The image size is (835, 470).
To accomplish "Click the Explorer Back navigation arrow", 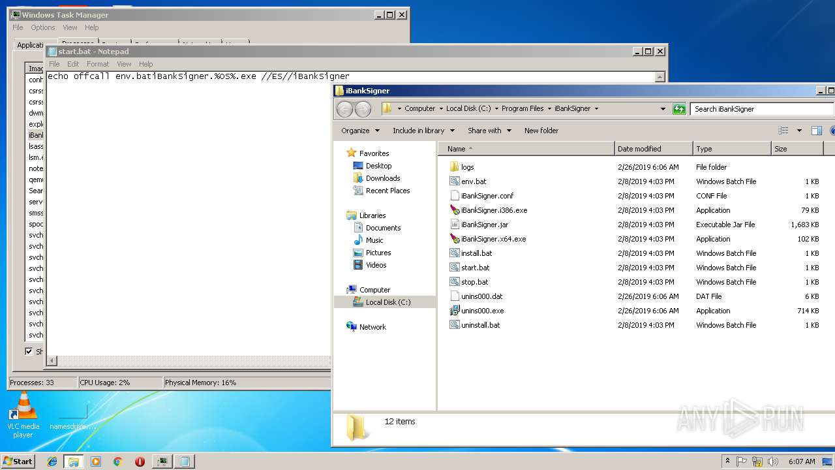I will [x=344, y=109].
